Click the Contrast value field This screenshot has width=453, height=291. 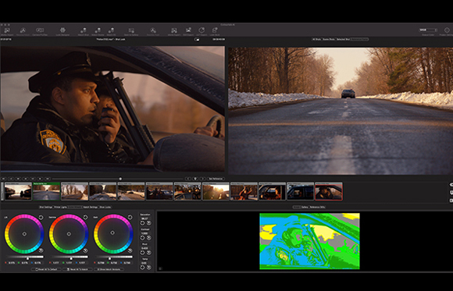(x=144, y=233)
